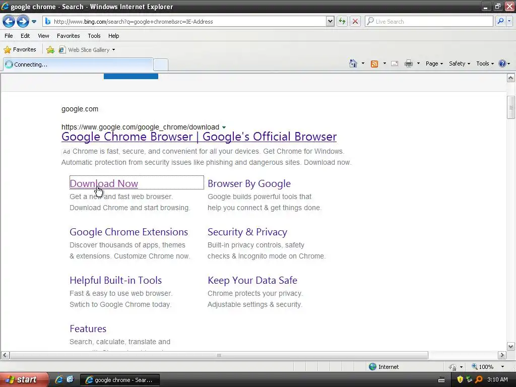The image size is (516, 387).
Task: Stop loading with the red X button
Action: tap(355, 22)
